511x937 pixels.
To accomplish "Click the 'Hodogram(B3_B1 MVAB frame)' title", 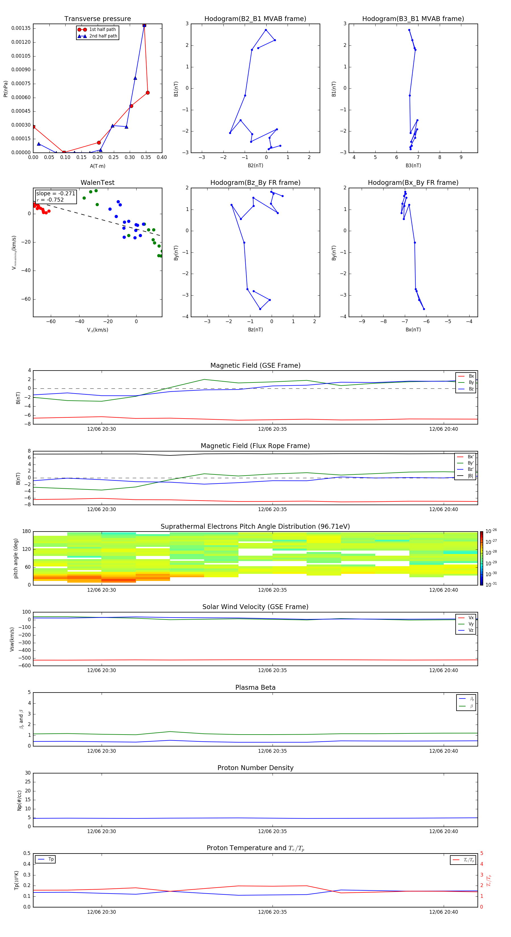I will click(x=413, y=18).
